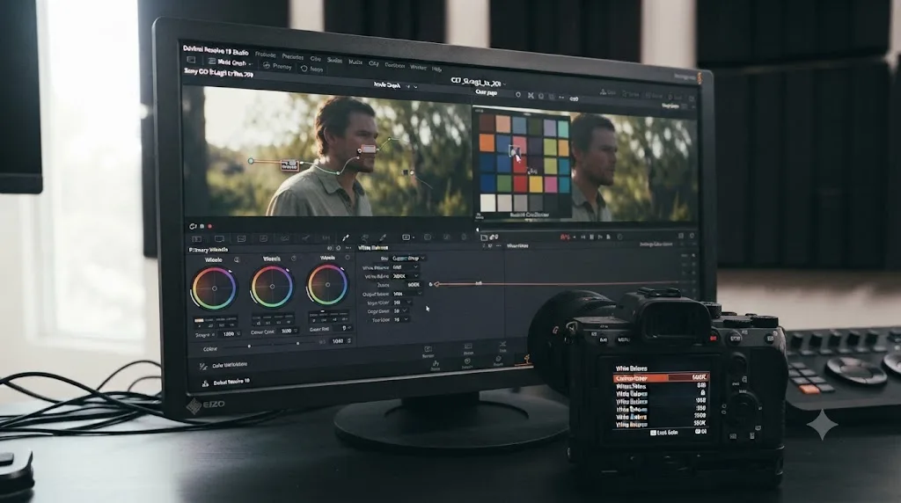Click the Node Graph button in top toolbar
Image resolution: width=901 pixels, height=503 pixels.
click(228, 62)
